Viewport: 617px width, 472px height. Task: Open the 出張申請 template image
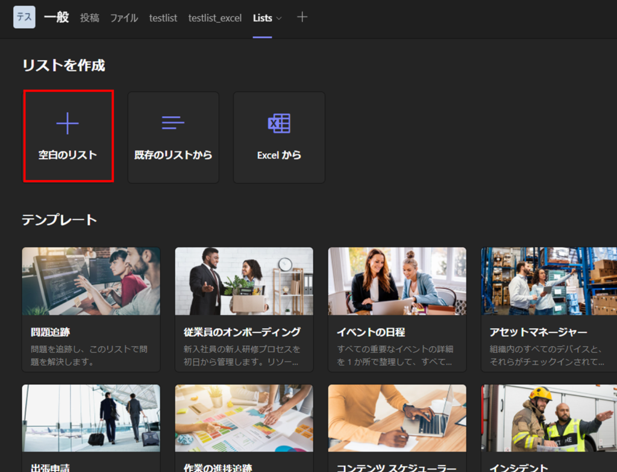click(x=92, y=418)
